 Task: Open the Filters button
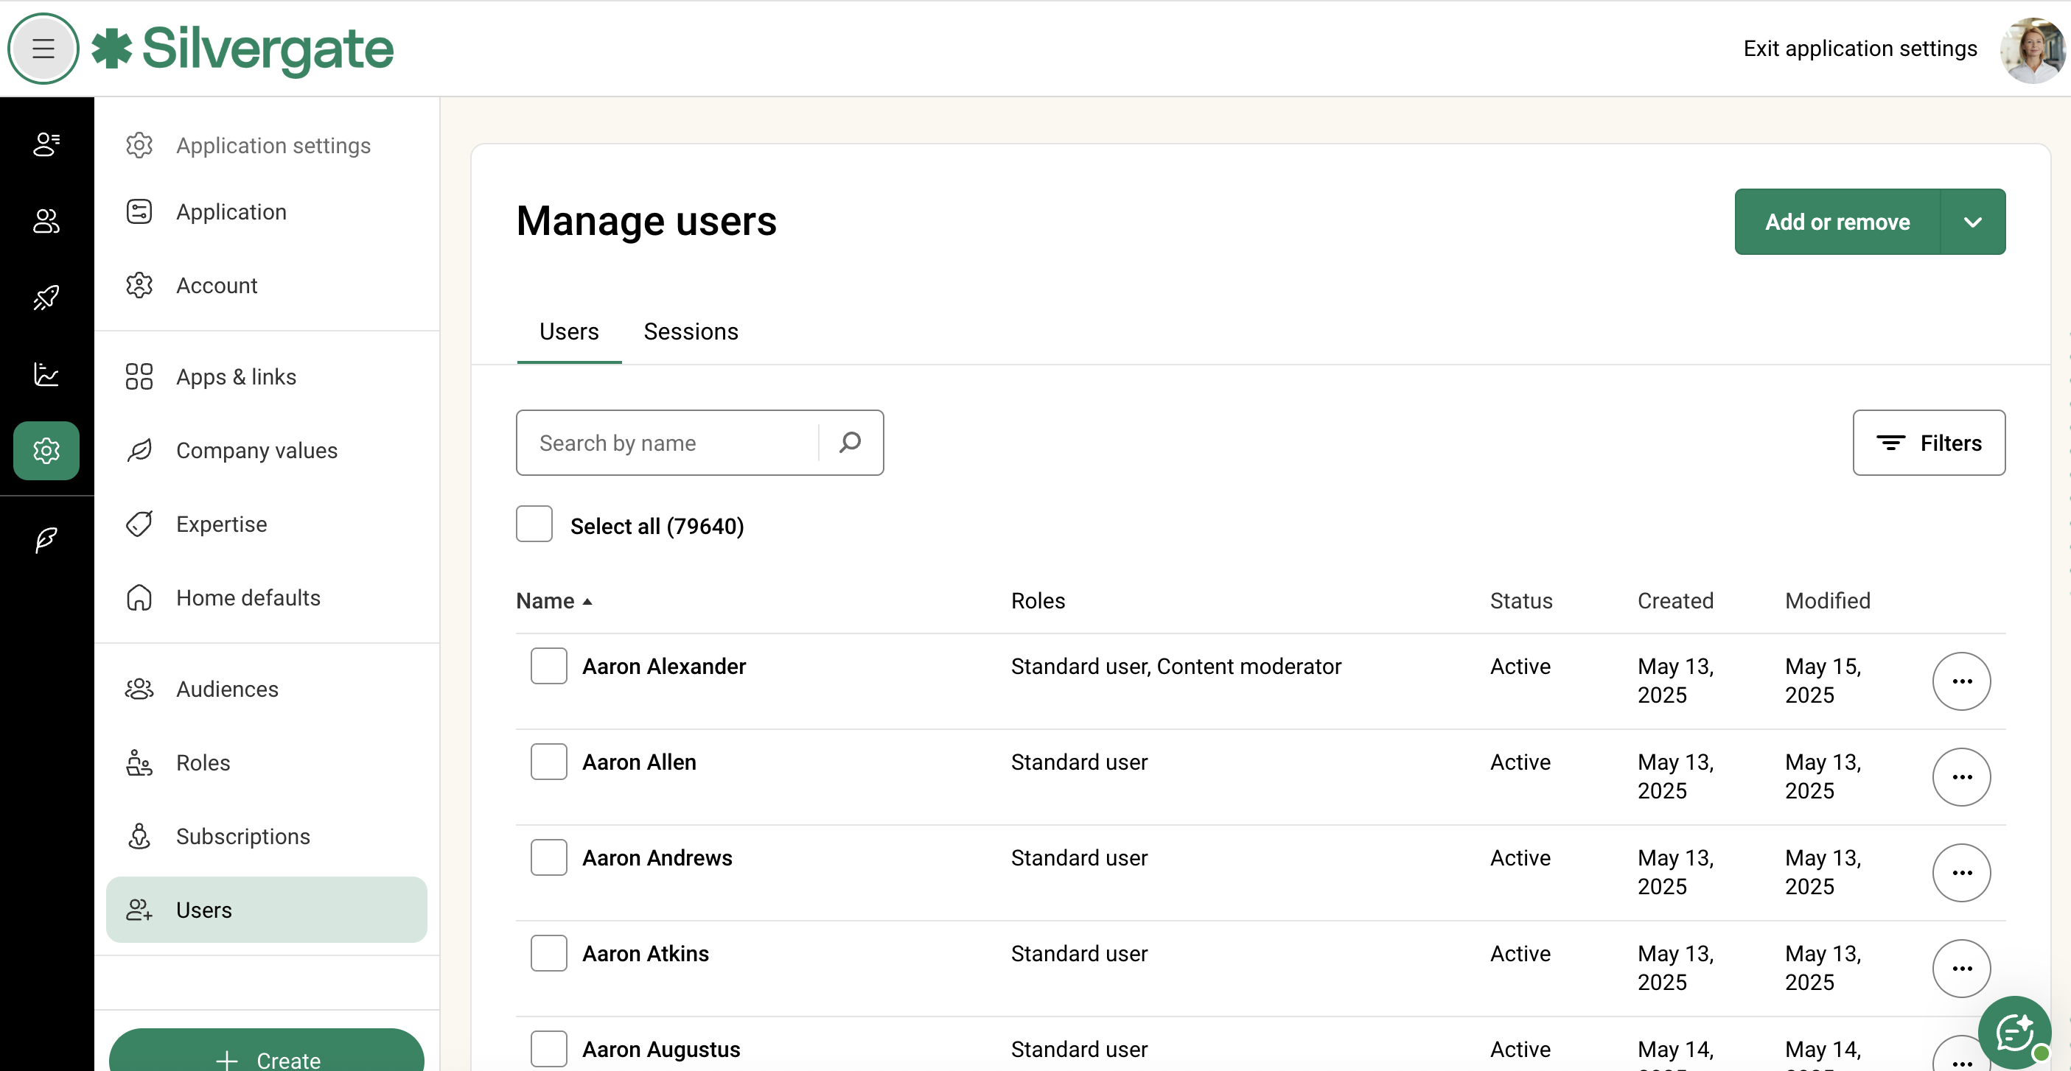pyautogui.click(x=1928, y=443)
